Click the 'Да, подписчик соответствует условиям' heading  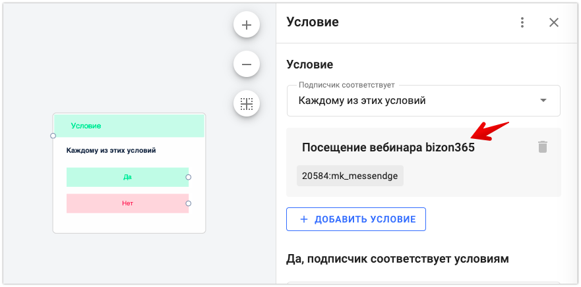click(x=398, y=259)
